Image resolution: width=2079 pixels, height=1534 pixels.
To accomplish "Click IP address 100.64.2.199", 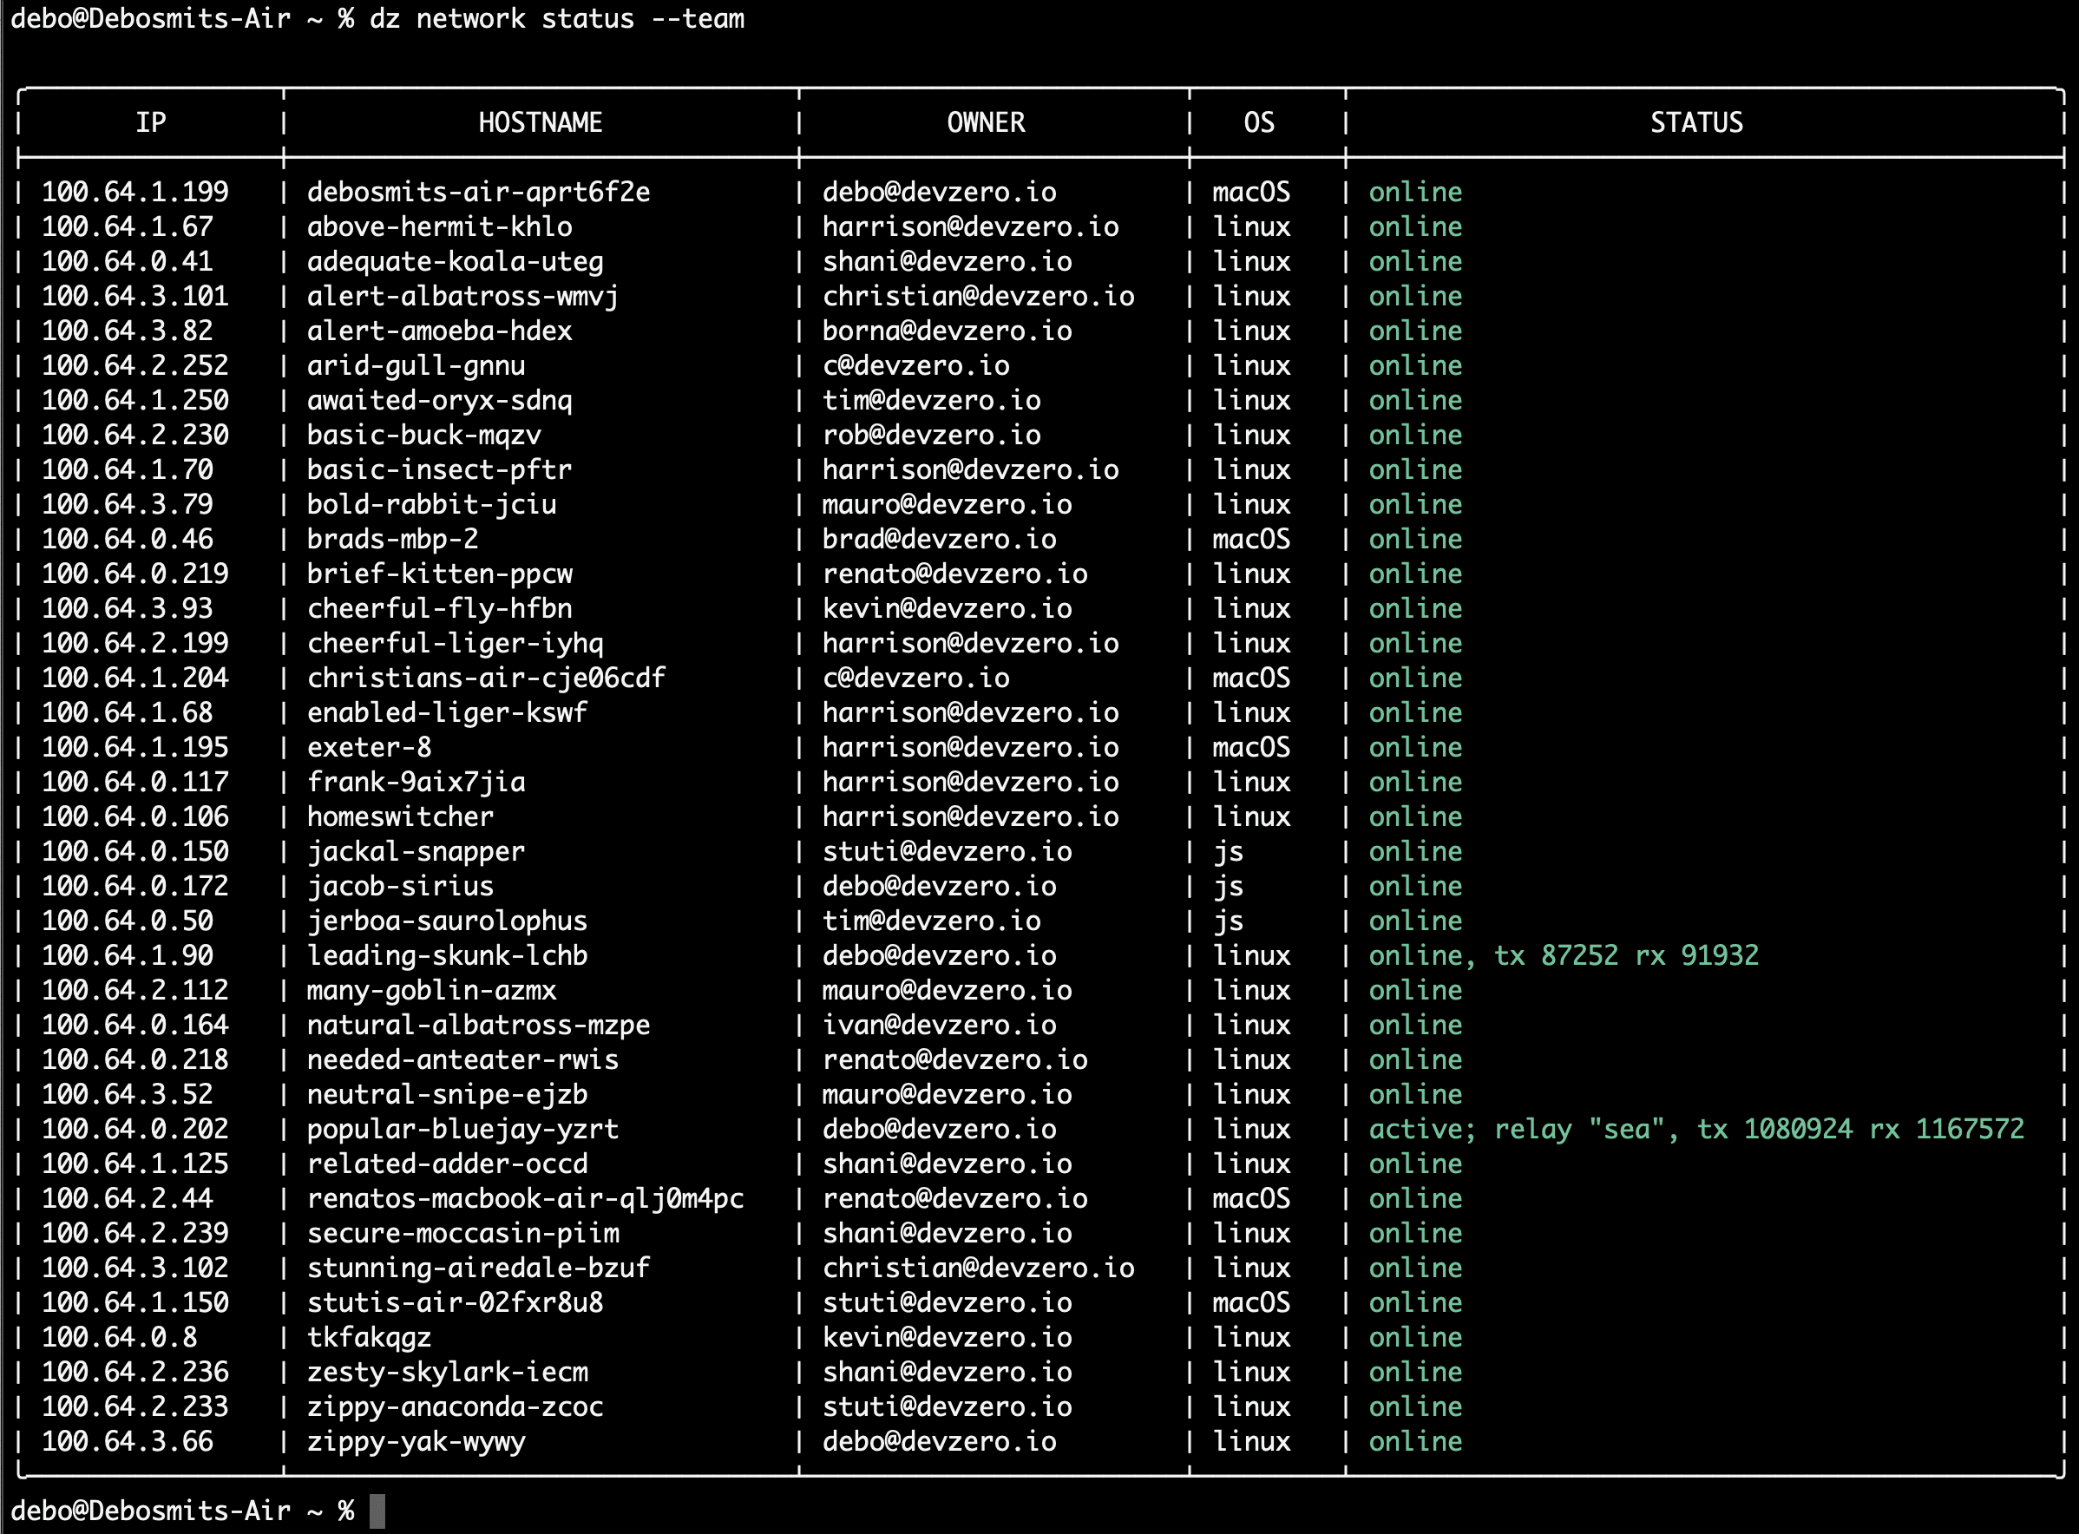I will pyautogui.click(x=134, y=643).
